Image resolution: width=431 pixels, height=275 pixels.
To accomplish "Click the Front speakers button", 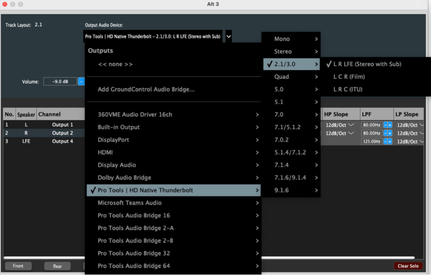I will (x=18, y=266).
